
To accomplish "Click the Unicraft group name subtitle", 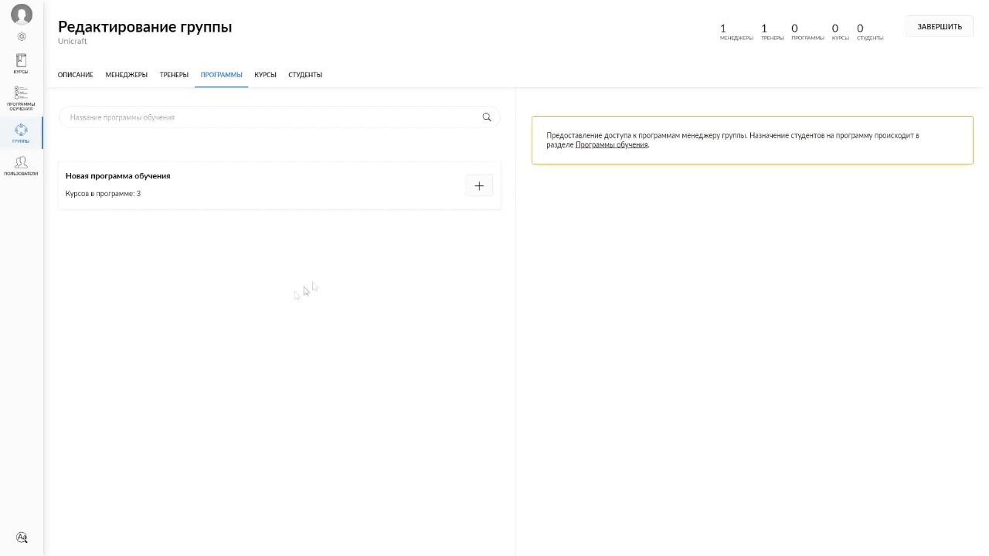I will pyautogui.click(x=73, y=42).
